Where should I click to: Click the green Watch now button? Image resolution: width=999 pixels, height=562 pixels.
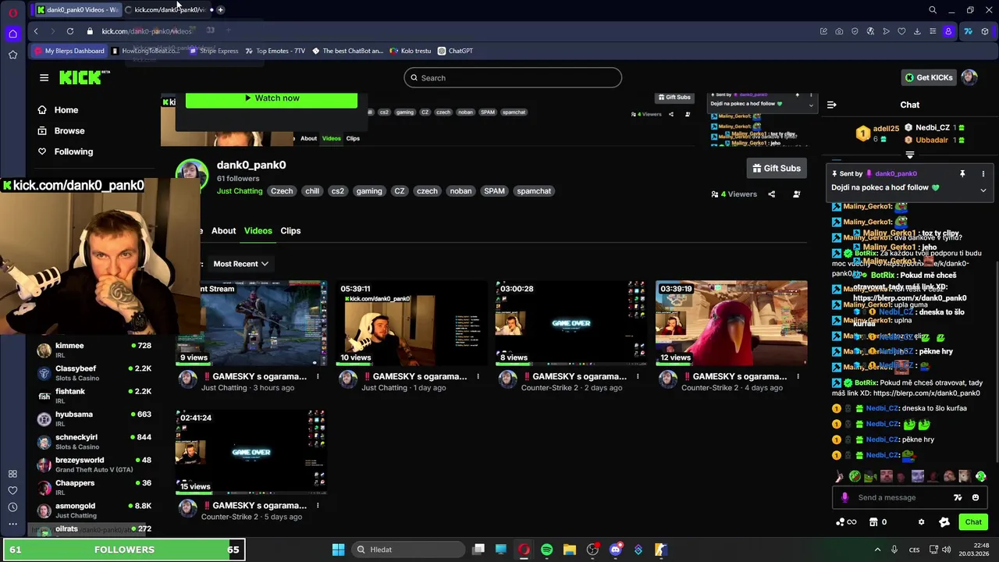271,98
